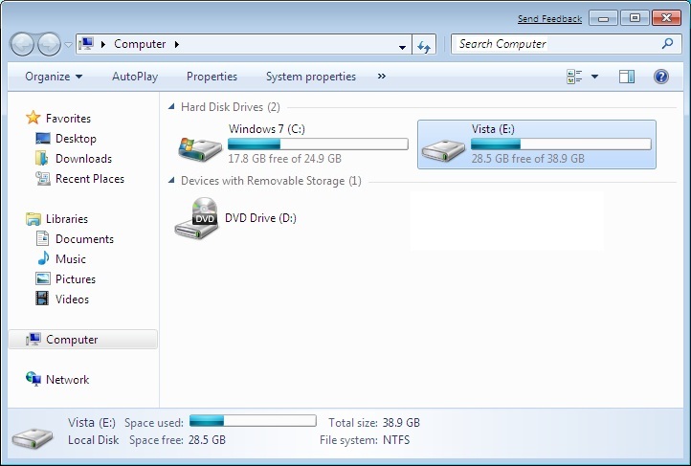Screen dimensions: 691x466
Task: Open Downloads in Favorites
Action: coord(83,159)
